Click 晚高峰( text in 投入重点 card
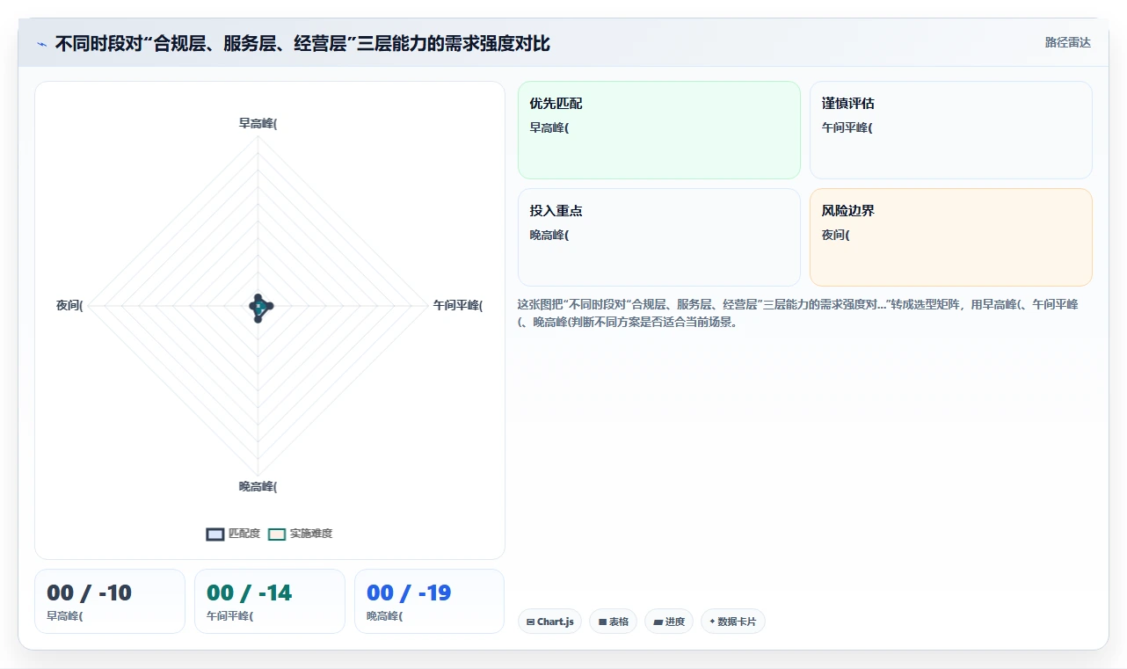Screen dimensions: 1127x669 pos(549,235)
